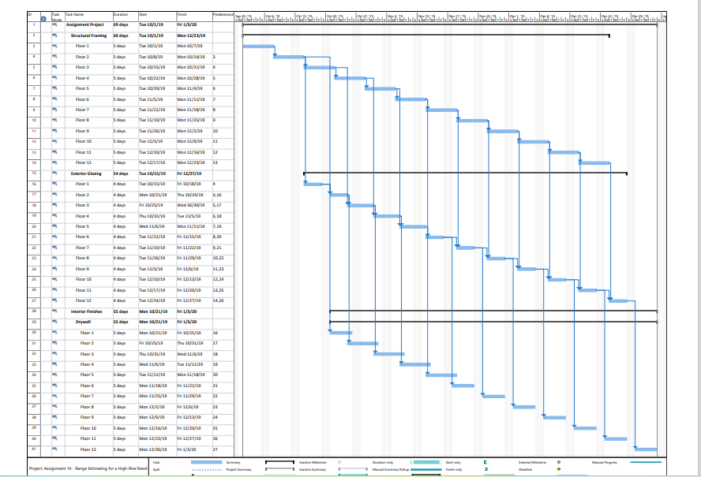The image size is (701, 477).
Task: Click the green Deadline diamond in the legend
Action: click(559, 469)
